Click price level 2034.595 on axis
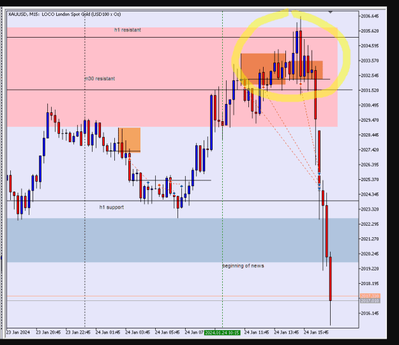The height and width of the screenshot is (345, 399). (370, 46)
